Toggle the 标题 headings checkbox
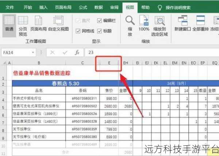The image size is (219, 156). click(99, 31)
